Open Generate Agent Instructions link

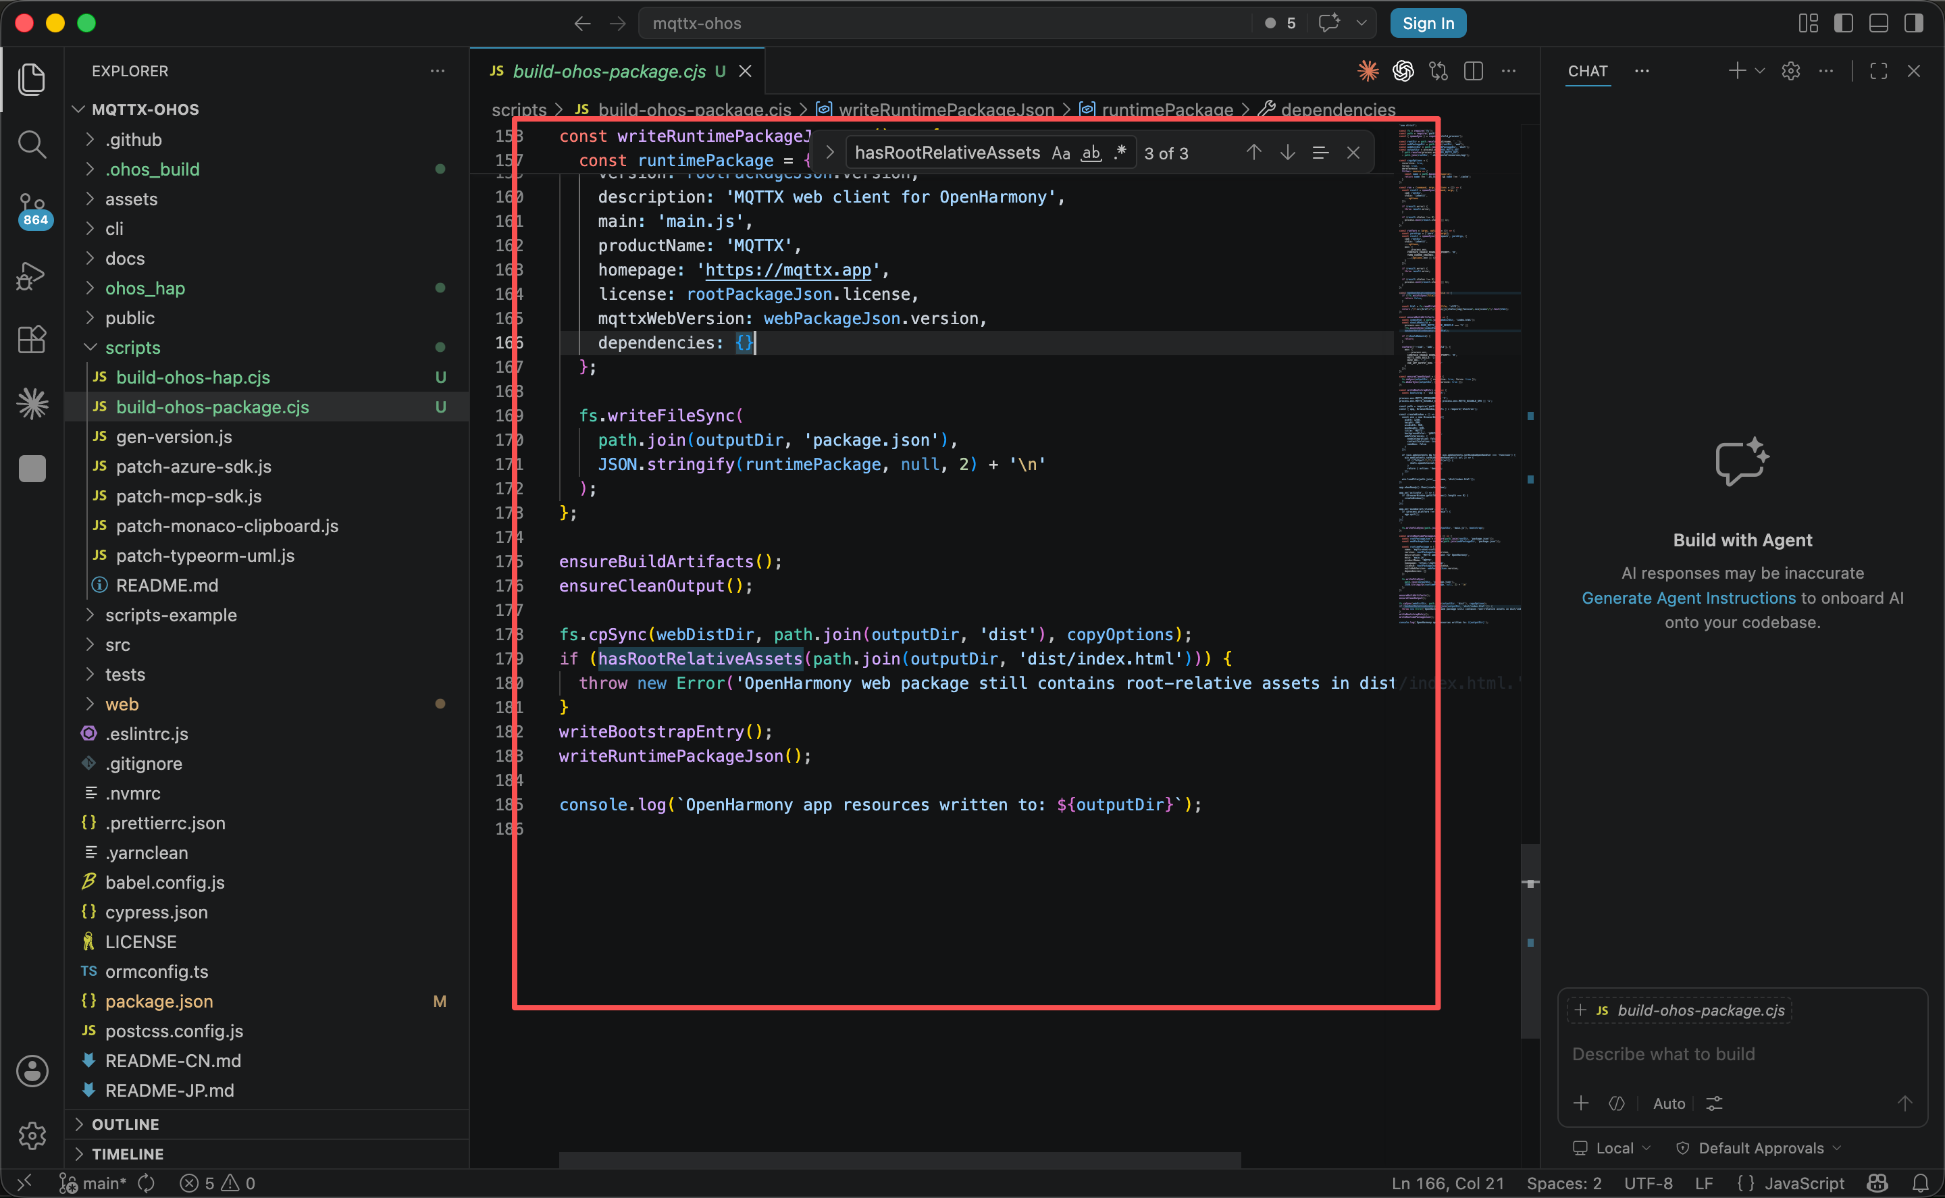(x=1688, y=598)
